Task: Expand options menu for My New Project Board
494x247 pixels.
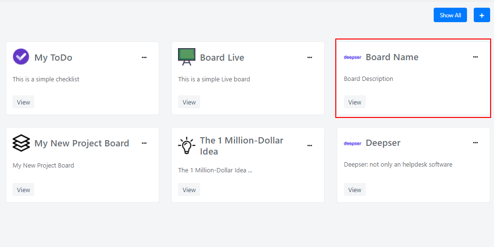Action: [144, 143]
